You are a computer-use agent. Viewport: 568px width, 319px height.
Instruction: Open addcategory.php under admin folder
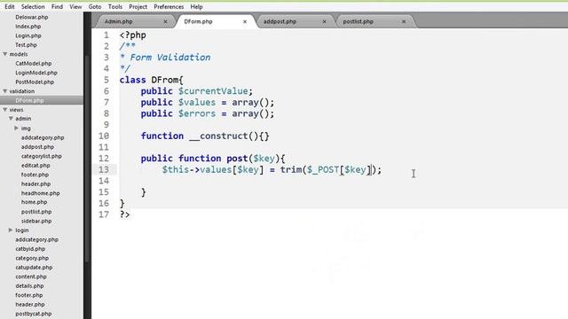click(43, 138)
